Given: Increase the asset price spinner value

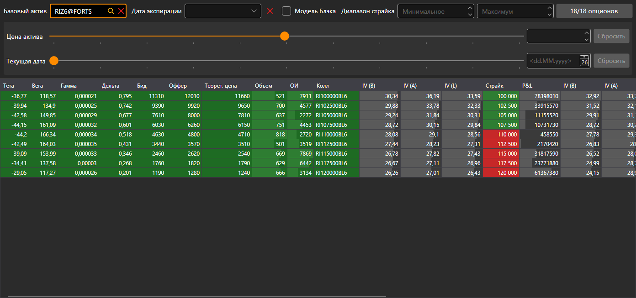Looking at the screenshot, I should point(587,33).
